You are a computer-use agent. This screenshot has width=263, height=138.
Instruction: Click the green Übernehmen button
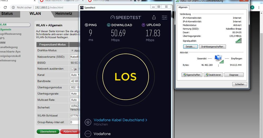(x=48, y=132)
